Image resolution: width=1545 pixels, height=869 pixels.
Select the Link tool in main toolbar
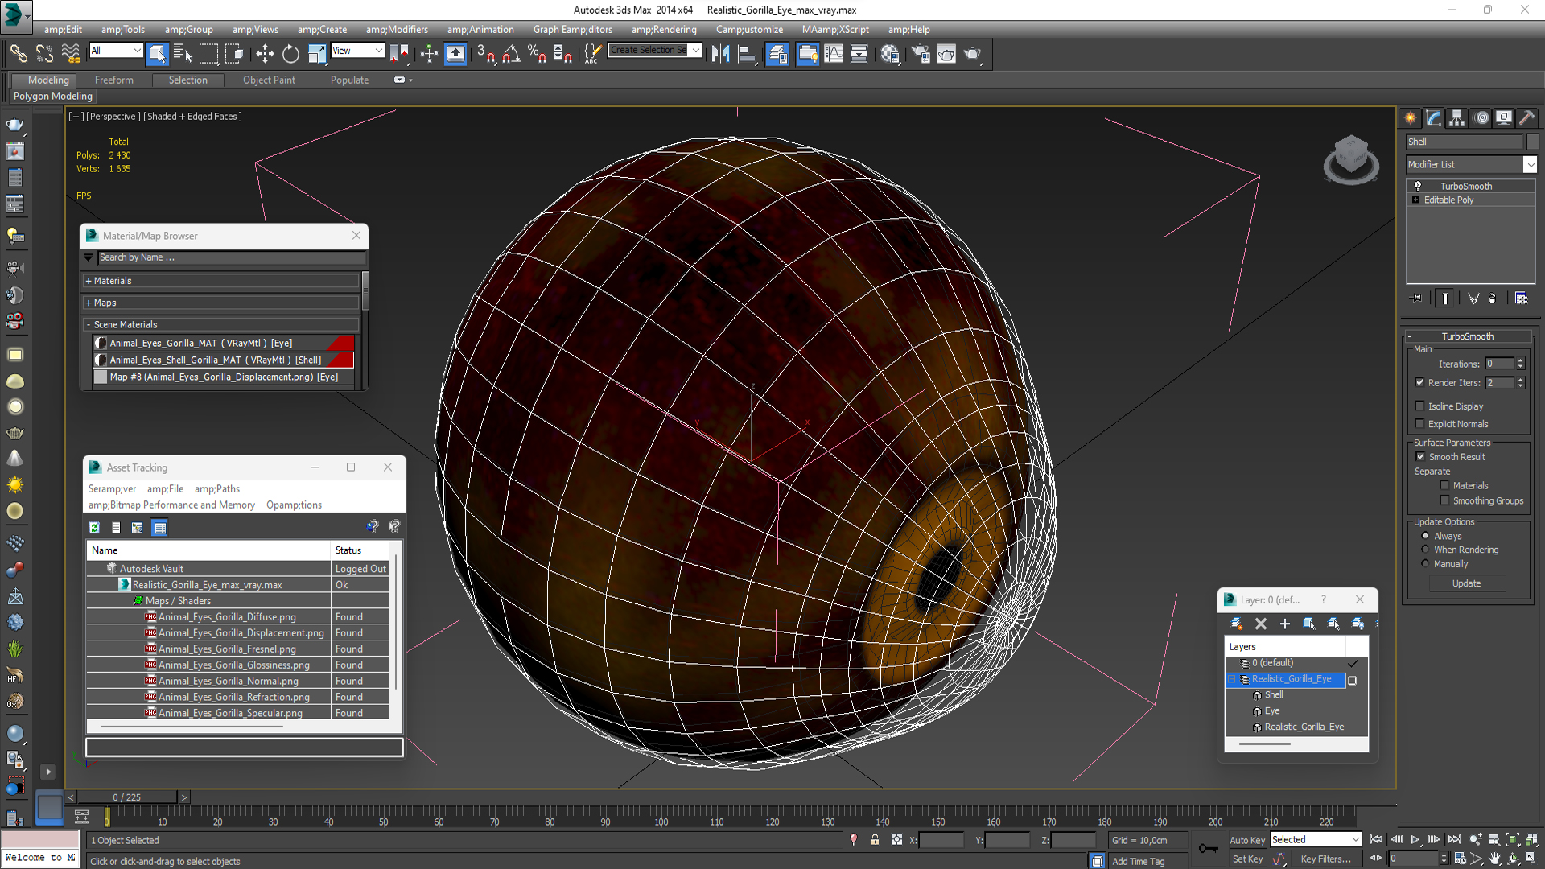click(18, 54)
